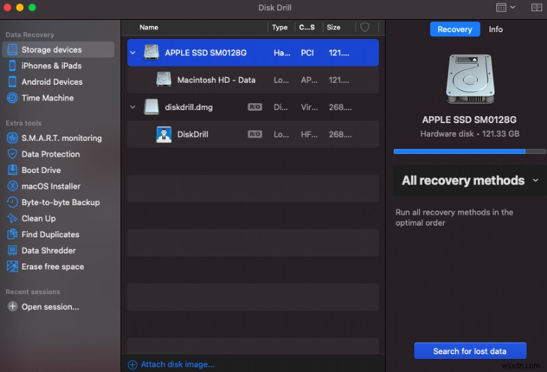Click the iPhones & iPads phone icon
The image size is (547, 372).
pyautogui.click(x=12, y=66)
